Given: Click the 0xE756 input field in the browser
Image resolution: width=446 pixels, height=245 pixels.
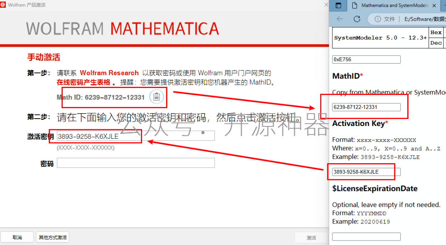Looking at the screenshot, I should [x=366, y=59].
